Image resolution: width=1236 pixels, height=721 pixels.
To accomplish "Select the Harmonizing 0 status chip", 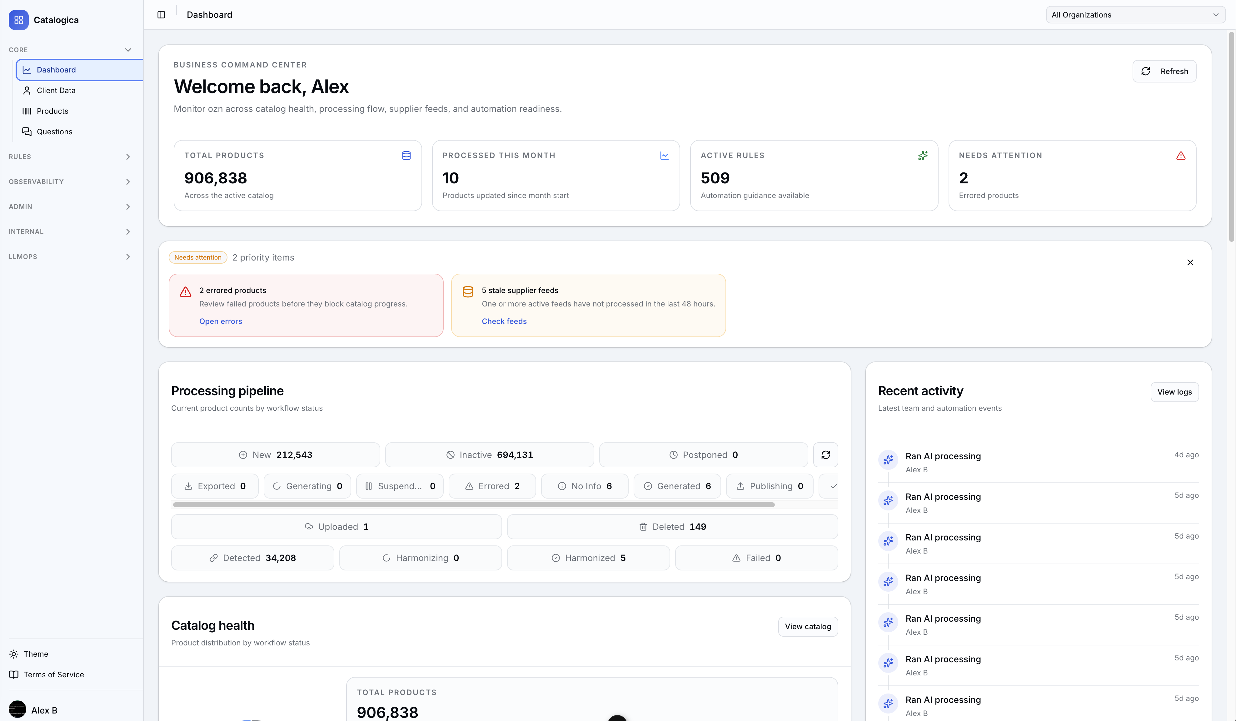I will point(420,558).
